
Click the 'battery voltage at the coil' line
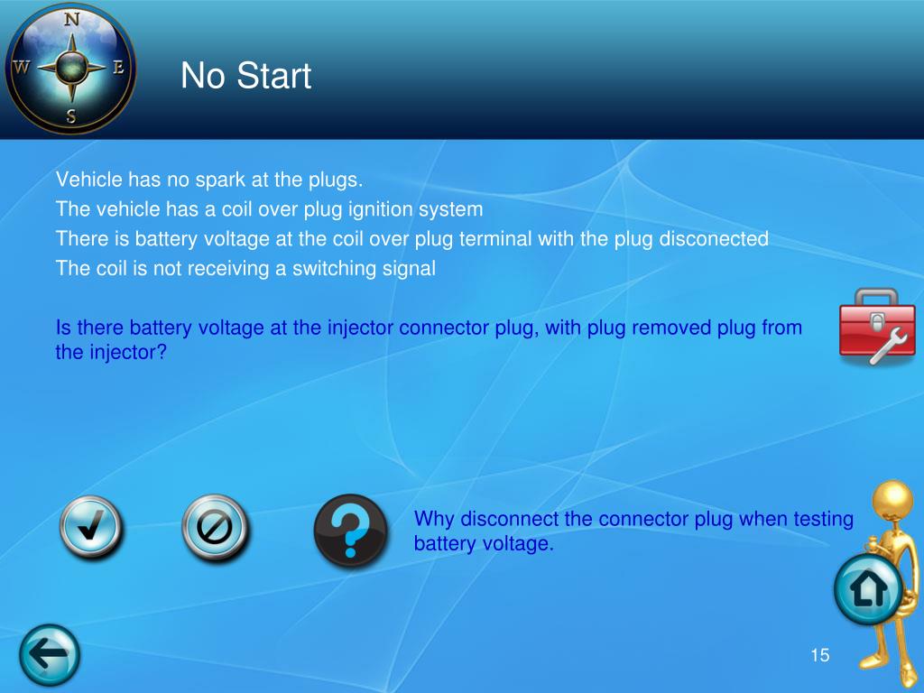click(411, 238)
